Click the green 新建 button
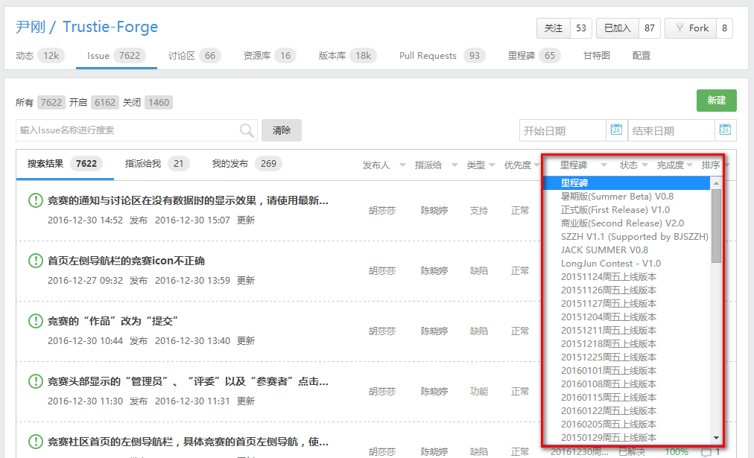Screen dimensions: 754x458 coord(717,101)
